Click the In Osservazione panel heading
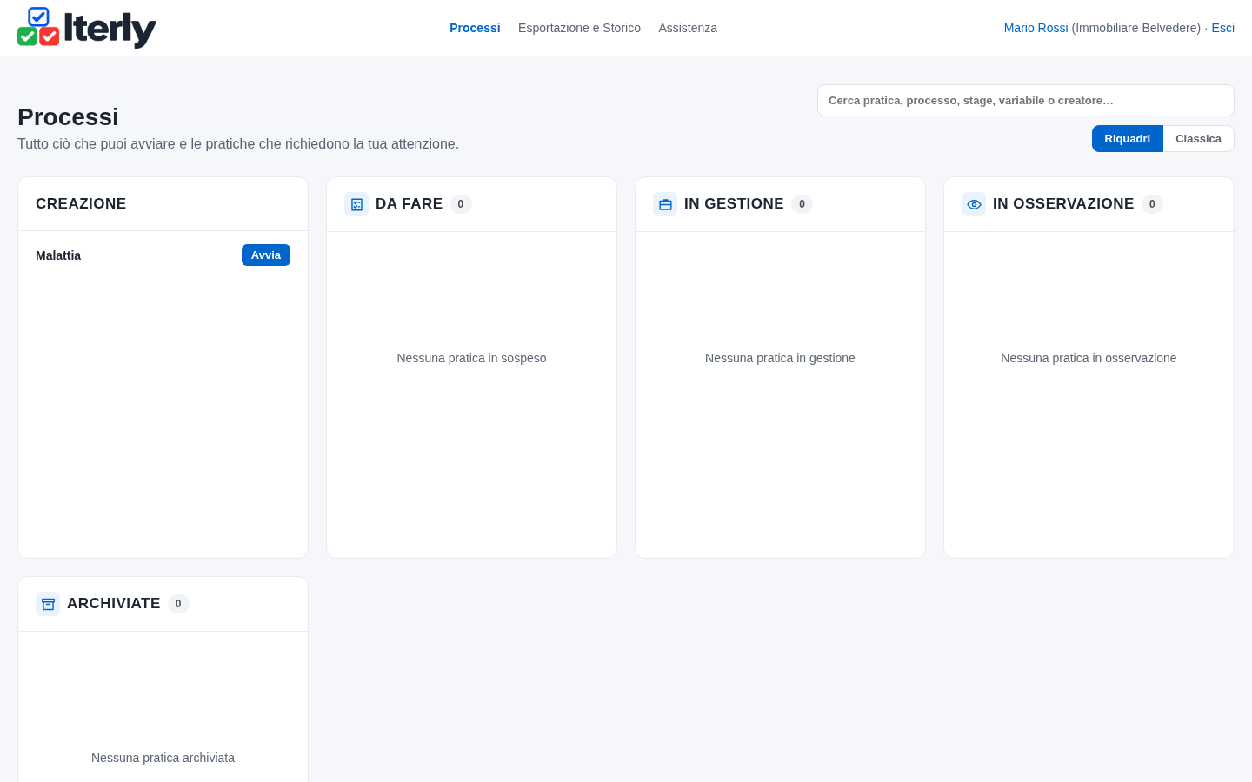This screenshot has height=782, width=1252. click(1063, 204)
